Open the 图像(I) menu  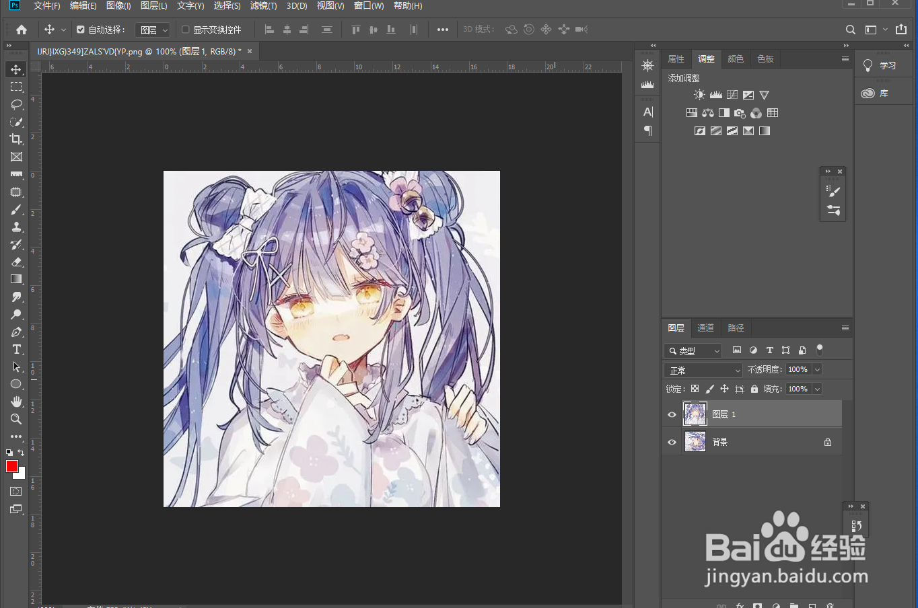(x=118, y=5)
